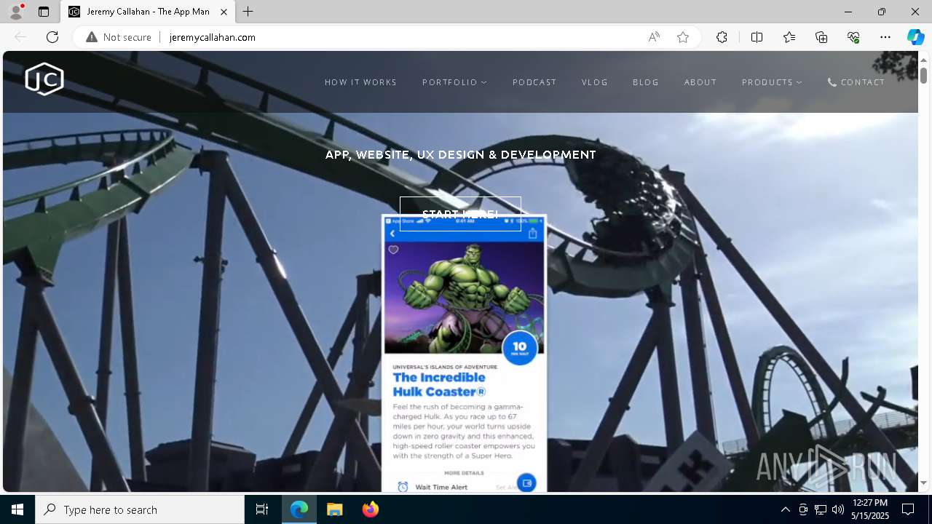
Task: Open Microsoft Edge from taskbar
Action: click(x=299, y=509)
